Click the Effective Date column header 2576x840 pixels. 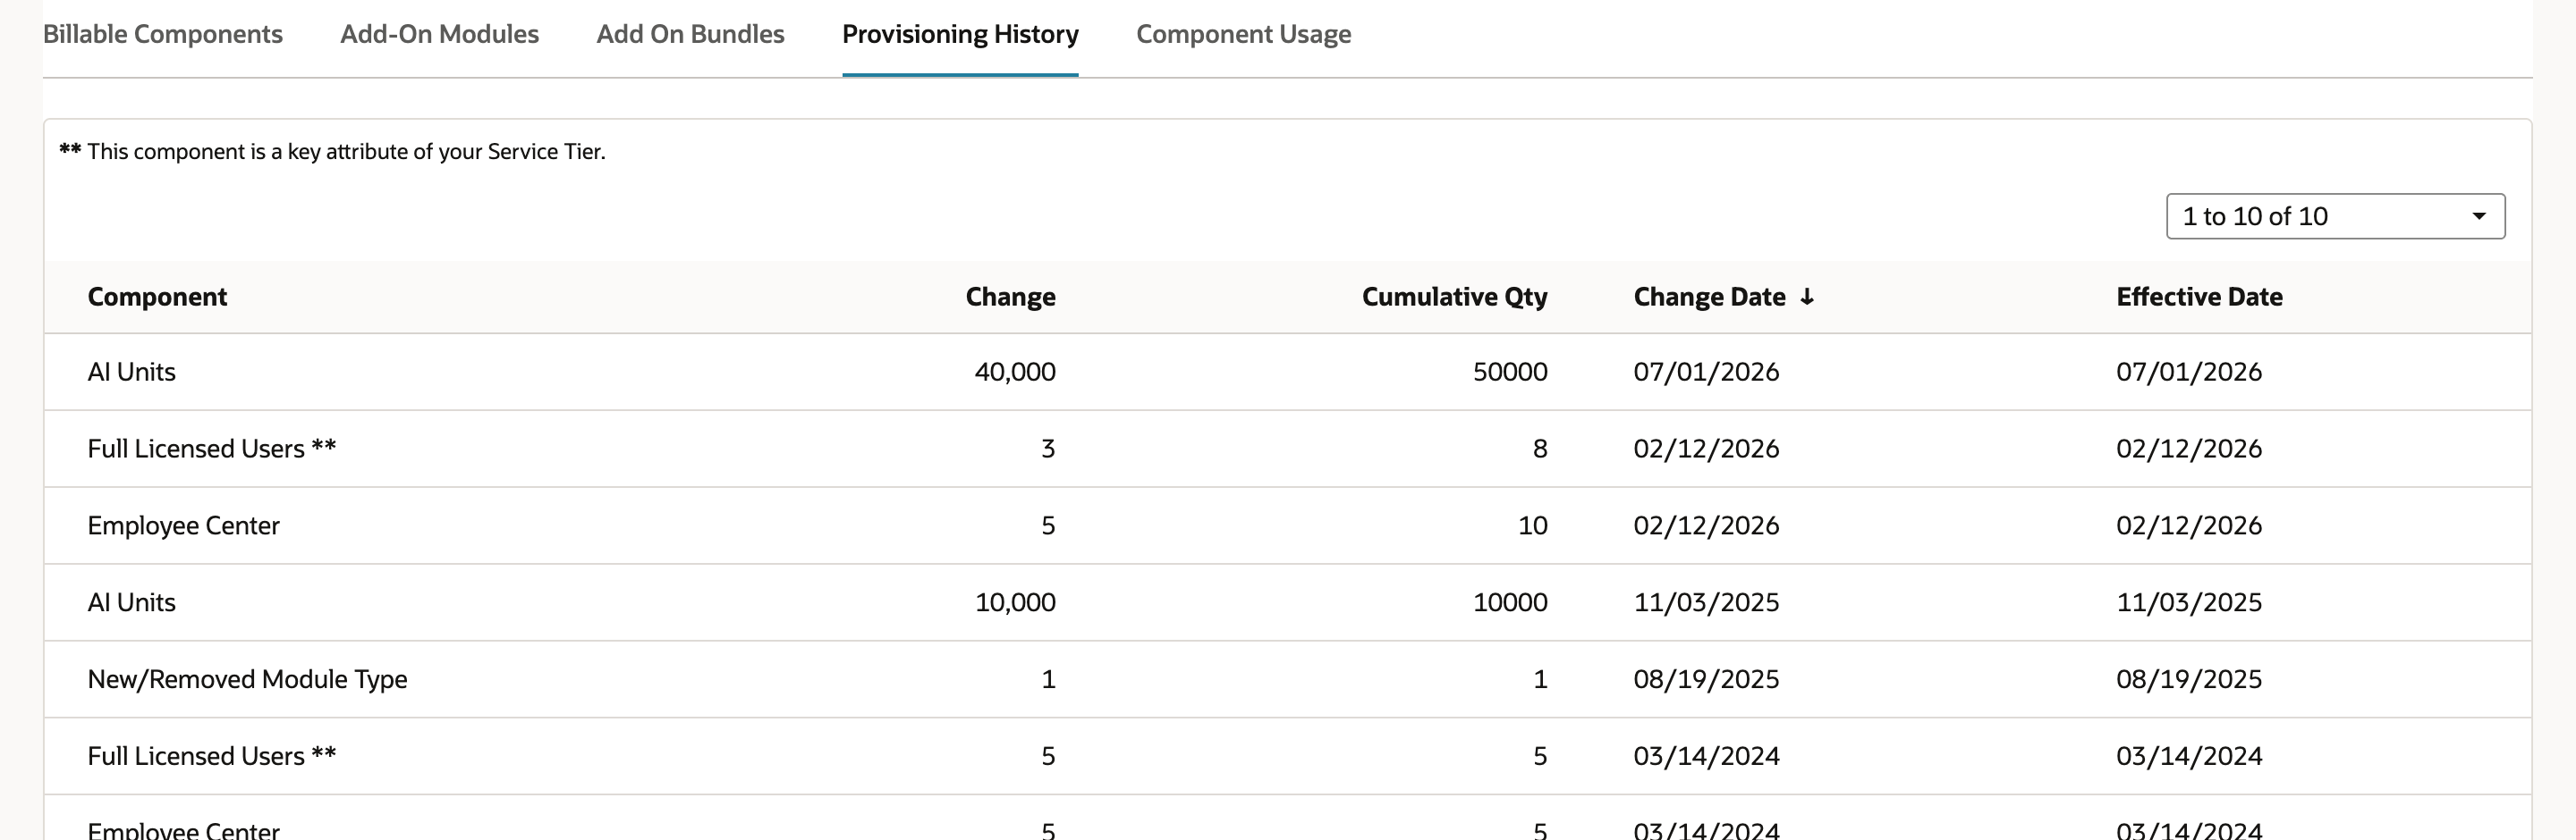click(2199, 297)
